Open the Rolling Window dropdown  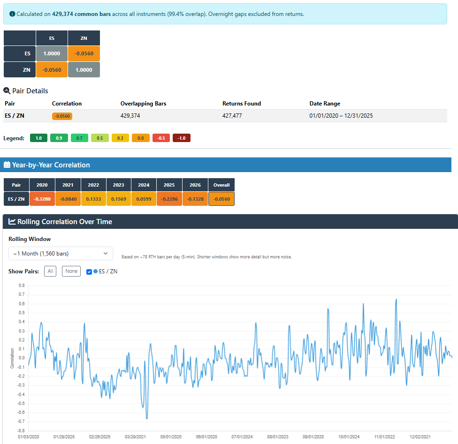(x=61, y=254)
